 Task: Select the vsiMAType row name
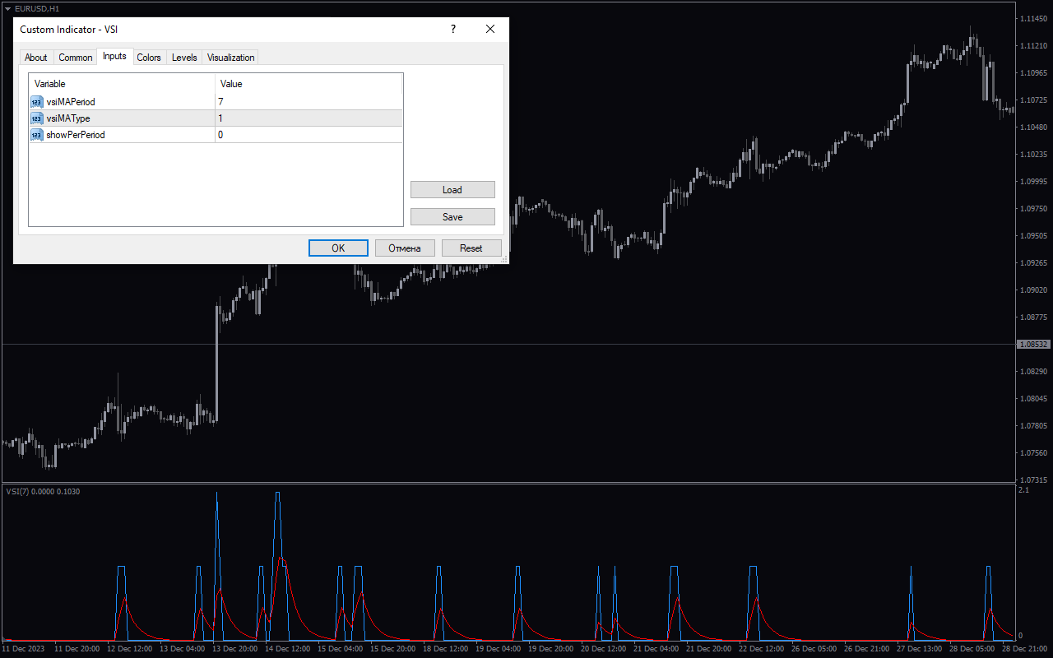[x=68, y=118]
